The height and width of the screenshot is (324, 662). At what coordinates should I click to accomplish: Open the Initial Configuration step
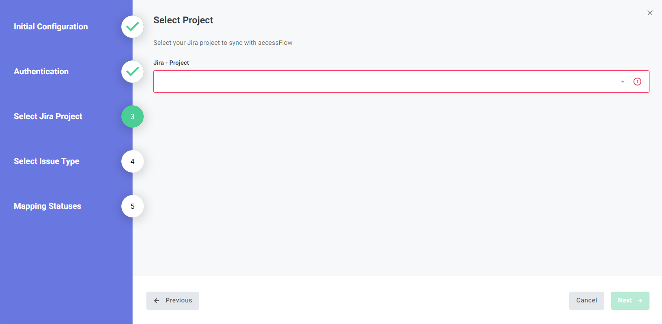coord(51,27)
